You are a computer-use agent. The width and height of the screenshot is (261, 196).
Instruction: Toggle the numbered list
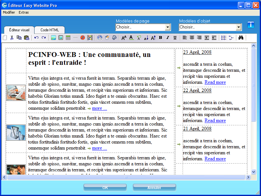(224, 38)
